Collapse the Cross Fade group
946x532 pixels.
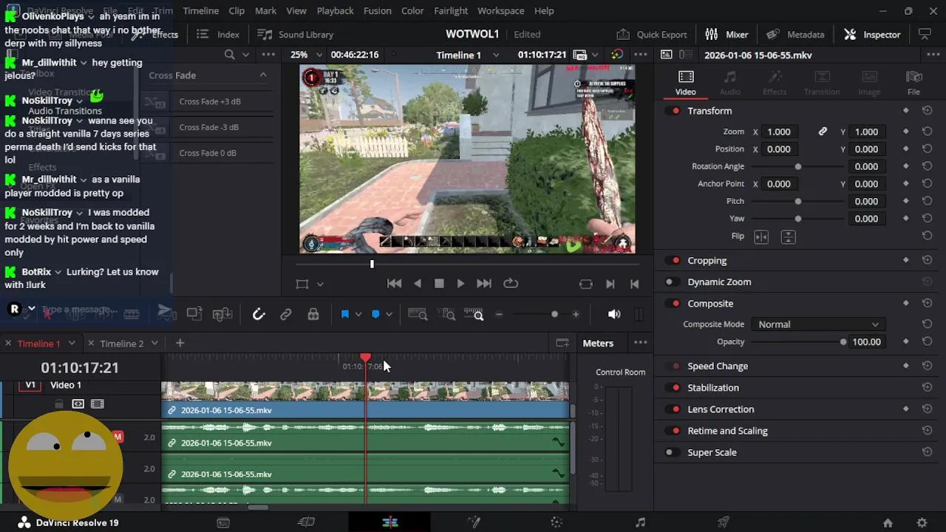(x=263, y=75)
